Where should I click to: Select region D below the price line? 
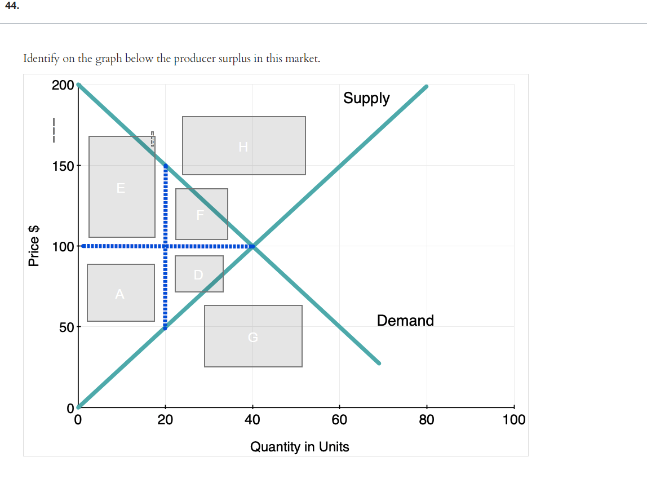tap(199, 274)
